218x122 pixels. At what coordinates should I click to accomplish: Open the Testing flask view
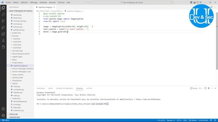click(x=3, y=40)
